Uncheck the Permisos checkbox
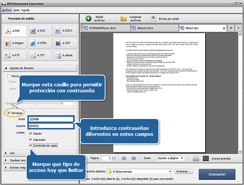 tap(9, 113)
